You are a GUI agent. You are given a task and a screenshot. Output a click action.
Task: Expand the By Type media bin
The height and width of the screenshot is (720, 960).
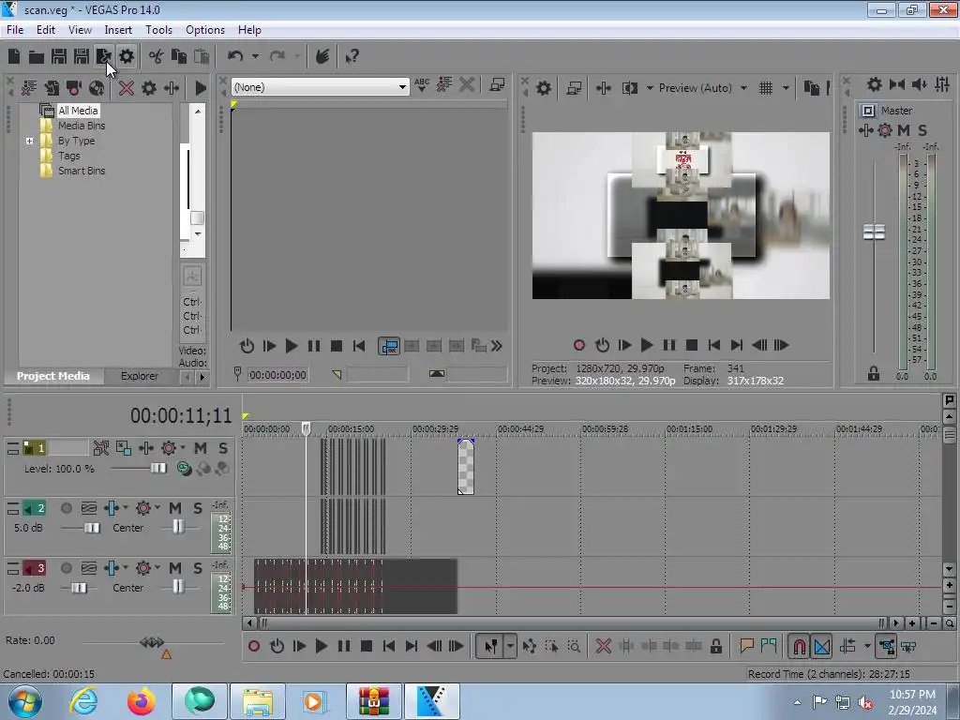pos(29,141)
